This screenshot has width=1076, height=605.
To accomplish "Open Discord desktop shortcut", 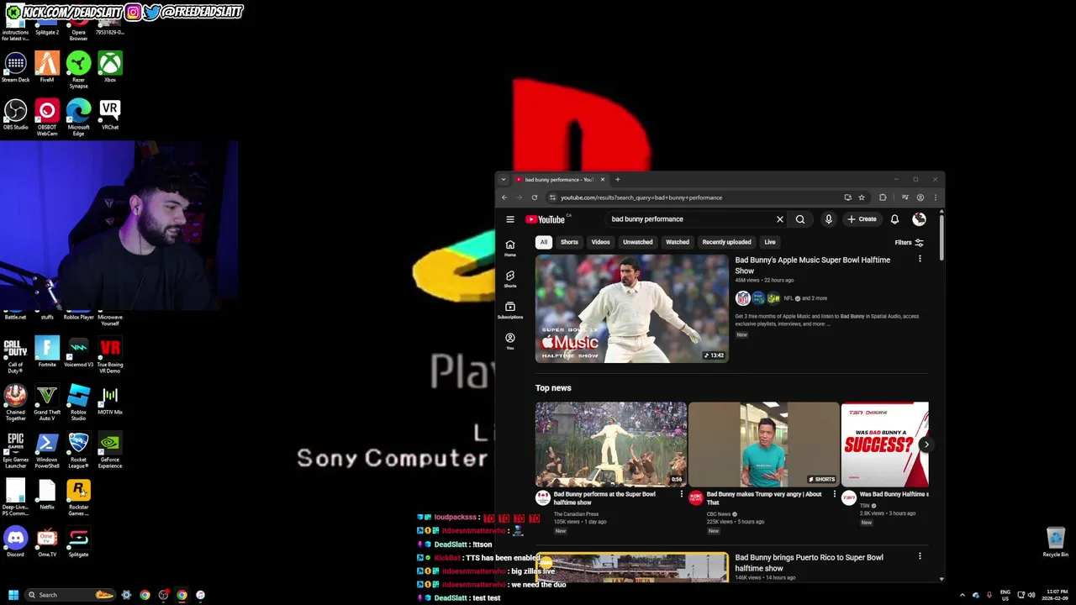I will (15, 542).
